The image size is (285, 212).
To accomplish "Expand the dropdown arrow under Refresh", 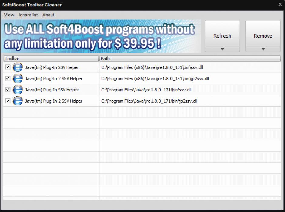I will pyautogui.click(x=222, y=49).
